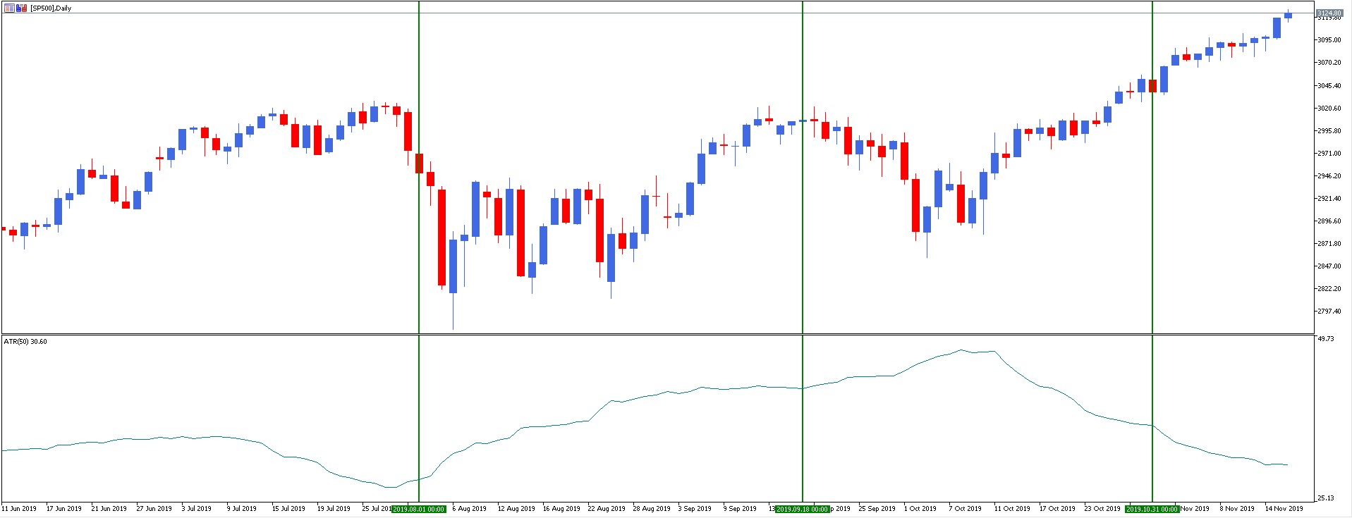
Task: Click the 15 Jul 2019 date label
Action: point(288,509)
